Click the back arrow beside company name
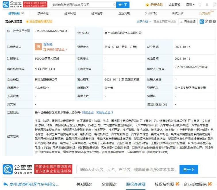Image resolution: width=217 pixels, height=190 pixels. tap(5, 184)
